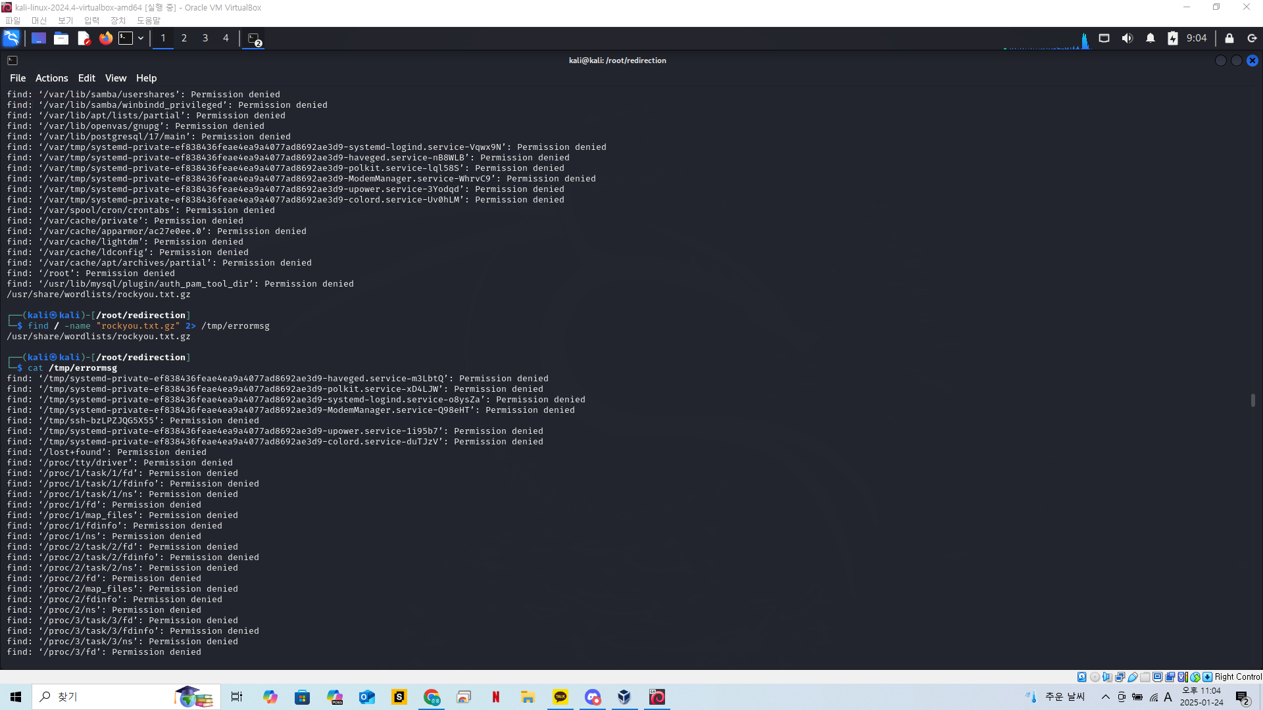Launch Firefox from the Kali panel
Screen dimensions: 1263x710
click(x=105, y=38)
